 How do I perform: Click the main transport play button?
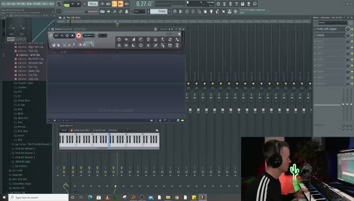click(x=72, y=4)
